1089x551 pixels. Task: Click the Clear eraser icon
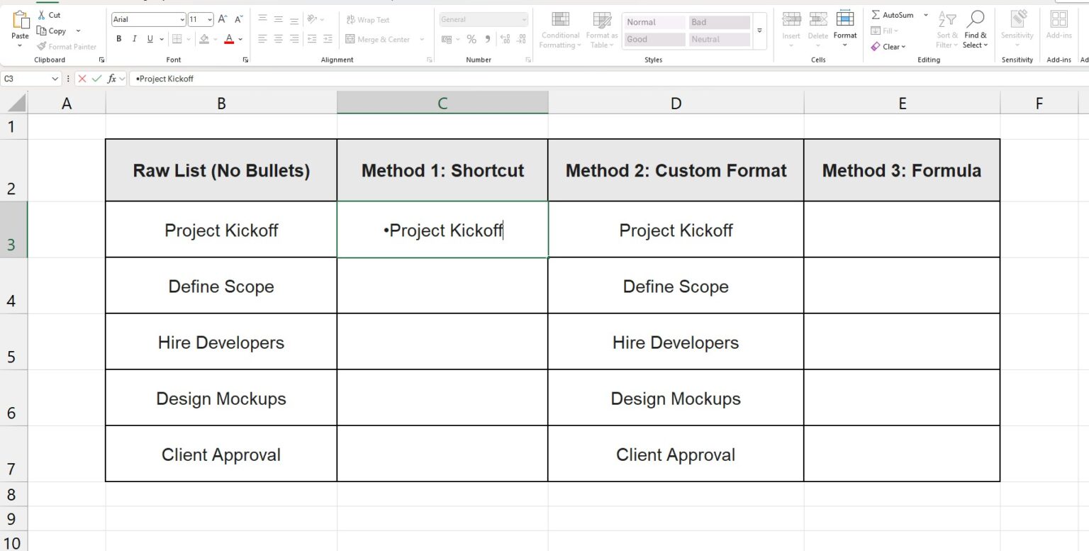point(876,47)
